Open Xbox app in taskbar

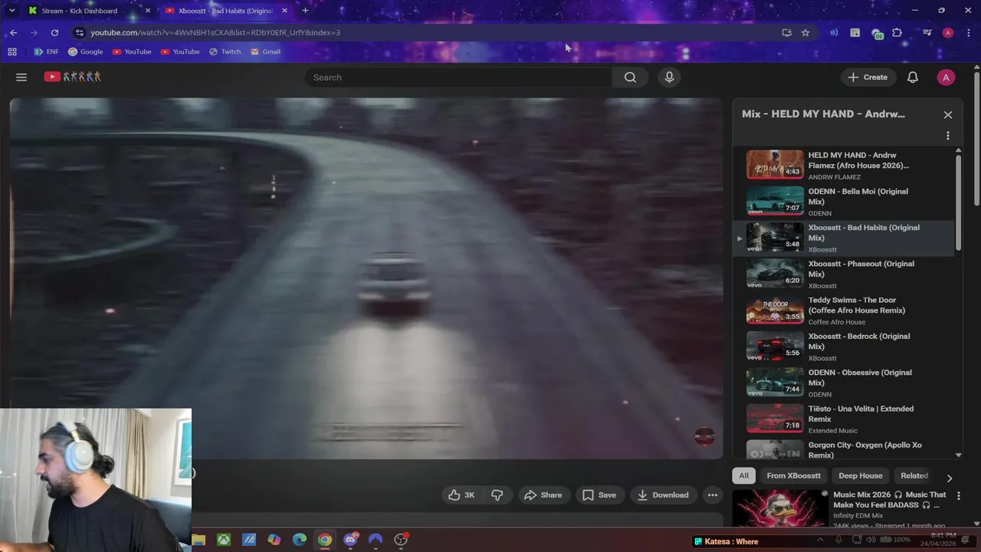tap(224, 540)
